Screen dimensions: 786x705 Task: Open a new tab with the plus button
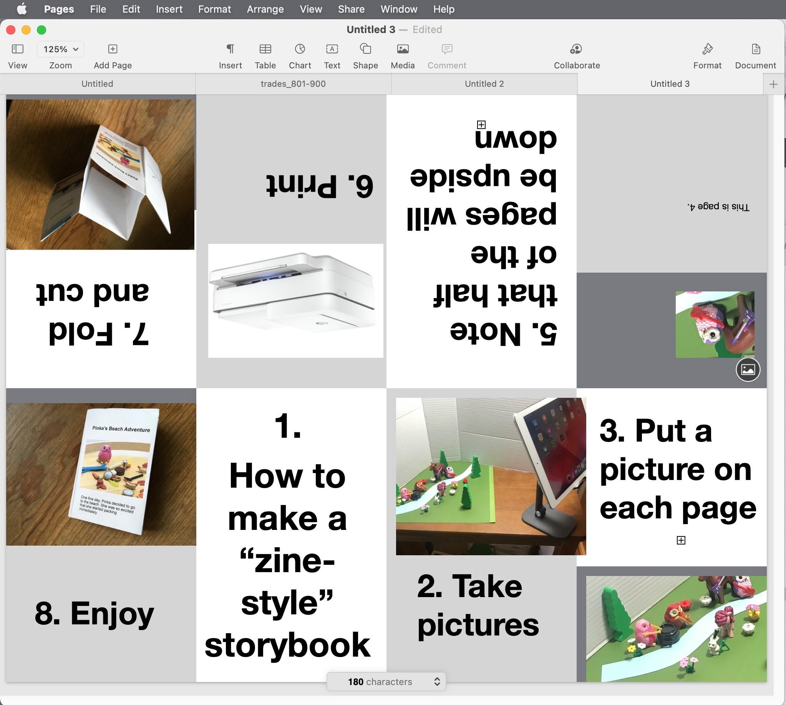coord(773,84)
